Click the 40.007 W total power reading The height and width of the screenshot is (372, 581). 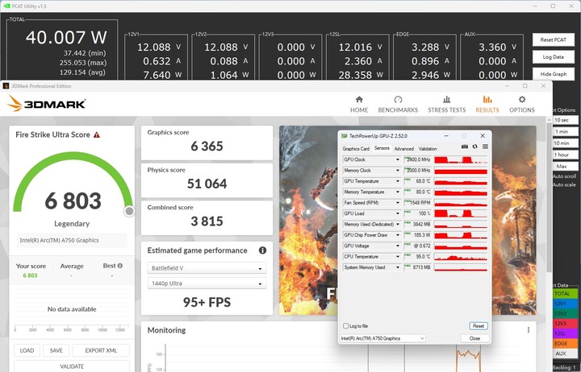pyautogui.click(x=66, y=37)
